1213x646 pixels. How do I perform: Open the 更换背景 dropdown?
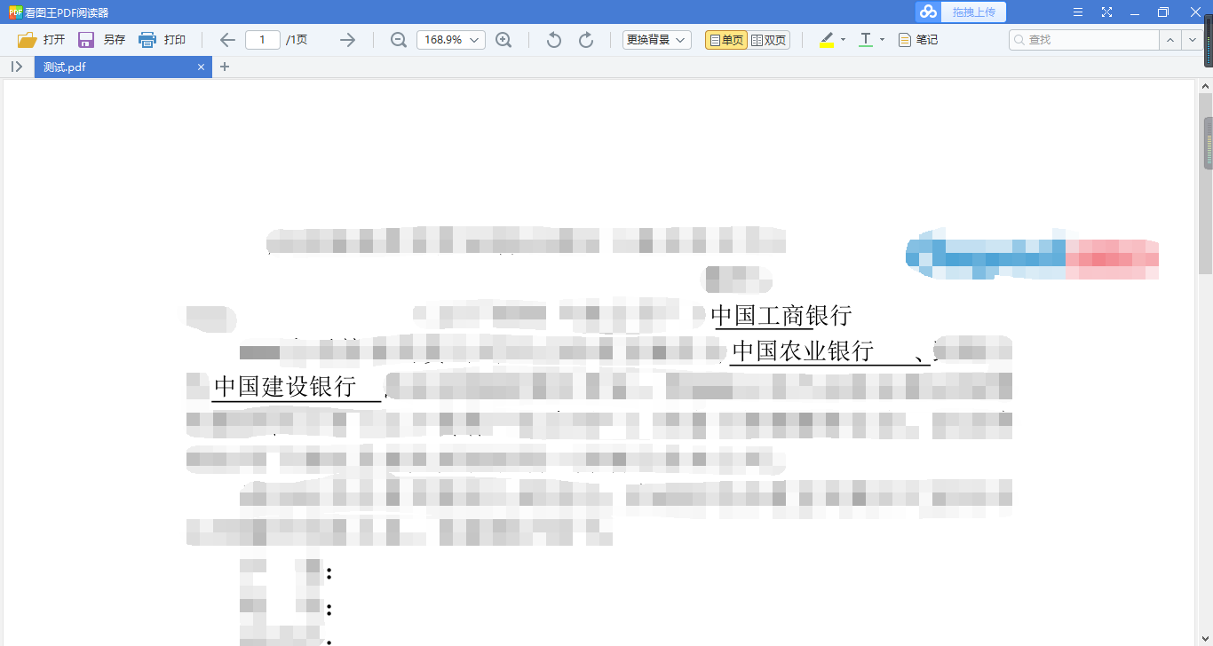(656, 40)
